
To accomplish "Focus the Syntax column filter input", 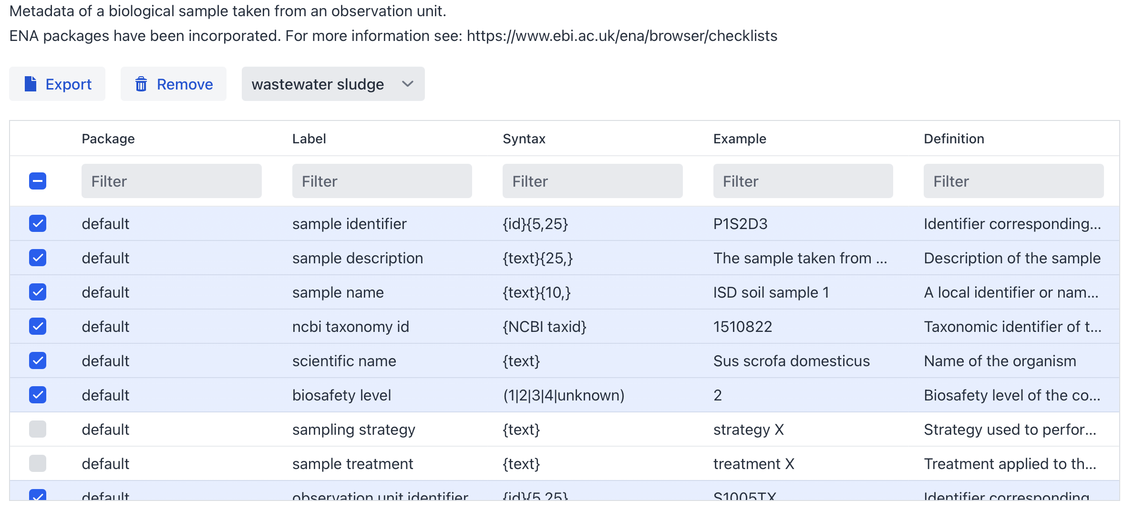I will [592, 181].
